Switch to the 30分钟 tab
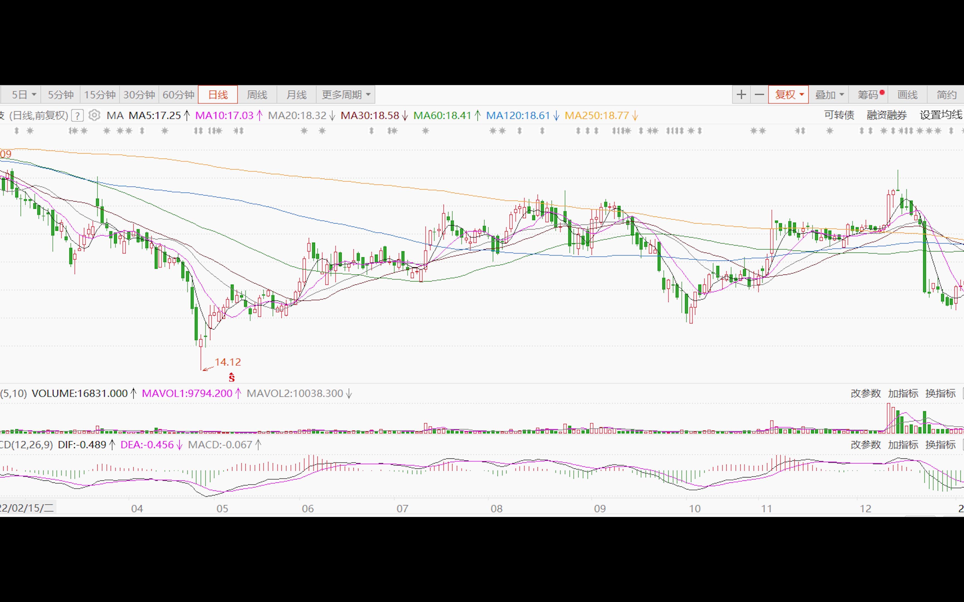The width and height of the screenshot is (964, 602). coord(139,95)
